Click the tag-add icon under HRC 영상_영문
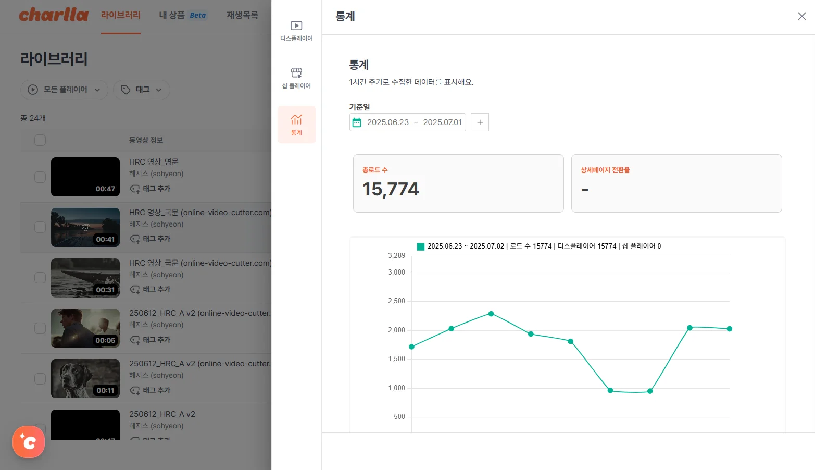 click(135, 189)
